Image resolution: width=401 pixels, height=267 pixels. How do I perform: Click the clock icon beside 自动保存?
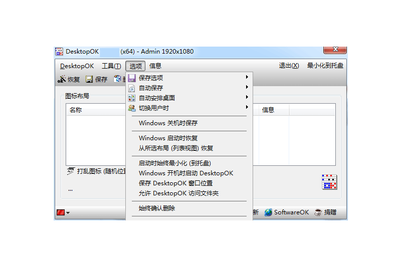click(x=132, y=88)
